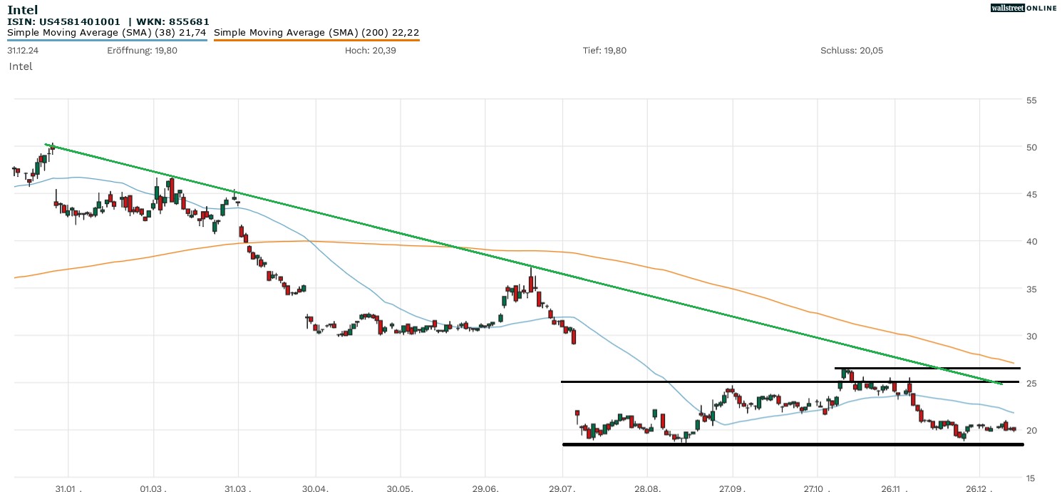This screenshot has height=492, width=1062.
Task: Click the 55 price label on y-axis
Action: click(x=1031, y=100)
